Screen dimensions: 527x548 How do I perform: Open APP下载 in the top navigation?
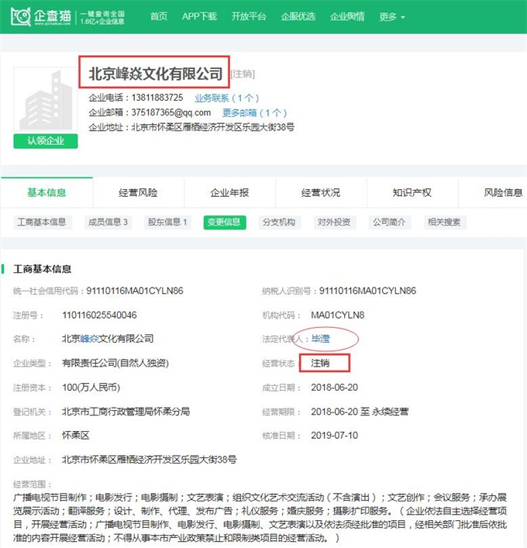pyautogui.click(x=199, y=16)
